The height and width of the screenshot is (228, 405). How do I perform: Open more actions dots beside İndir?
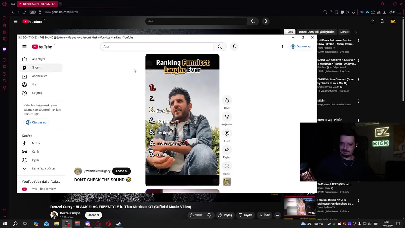(277, 215)
